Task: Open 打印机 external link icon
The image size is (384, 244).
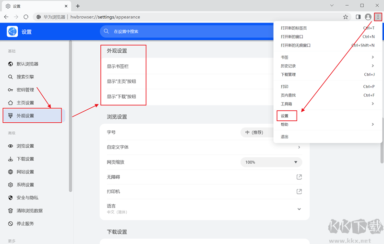Action: pyautogui.click(x=299, y=191)
